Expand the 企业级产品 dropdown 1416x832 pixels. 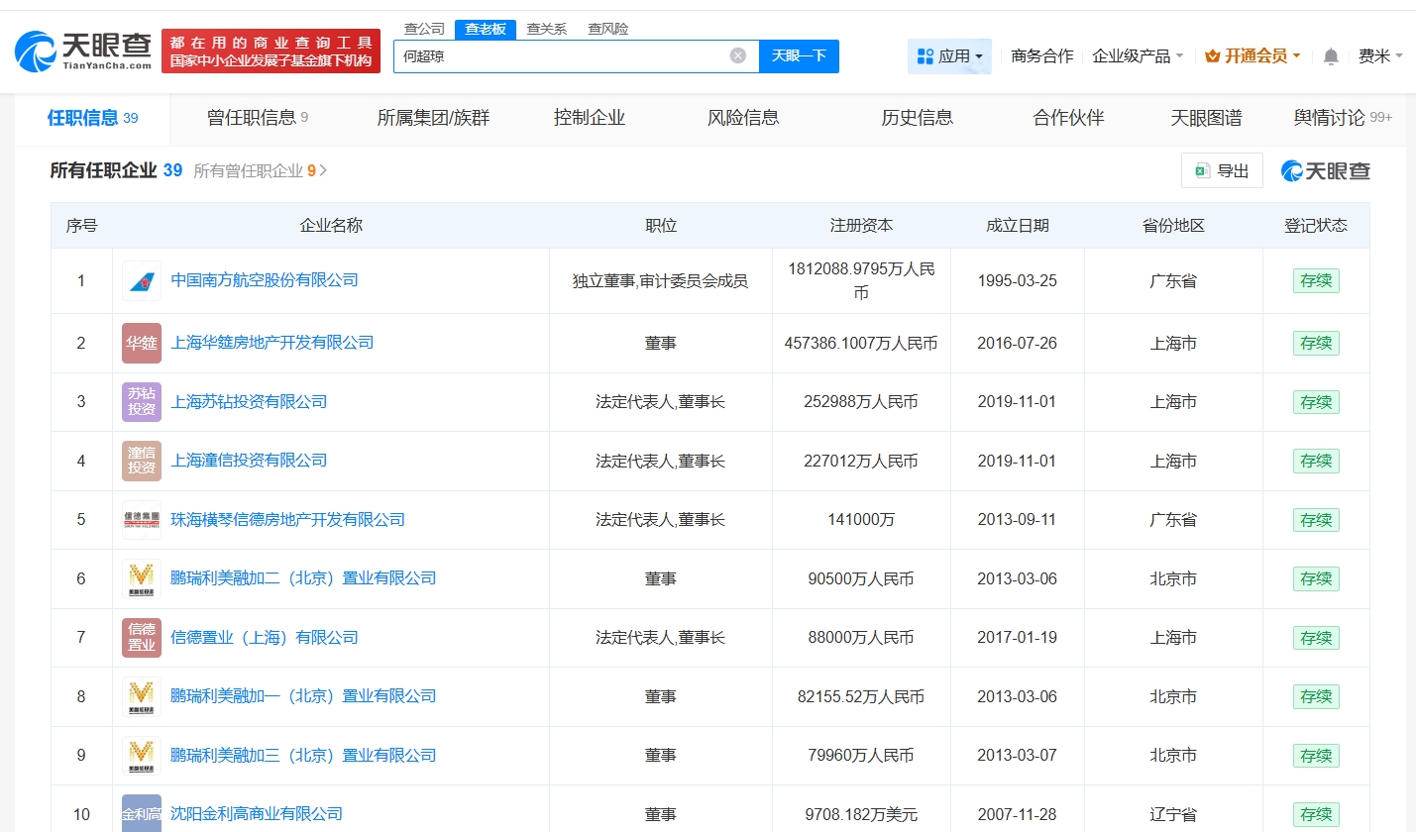(1138, 56)
